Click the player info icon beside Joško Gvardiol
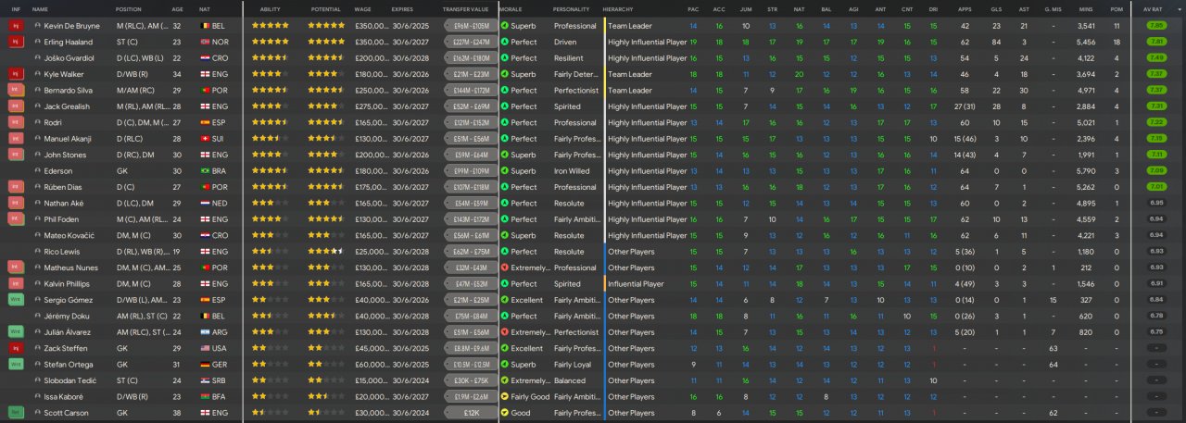 coord(37,58)
